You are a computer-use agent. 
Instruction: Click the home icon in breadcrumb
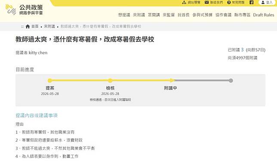[28, 27]
